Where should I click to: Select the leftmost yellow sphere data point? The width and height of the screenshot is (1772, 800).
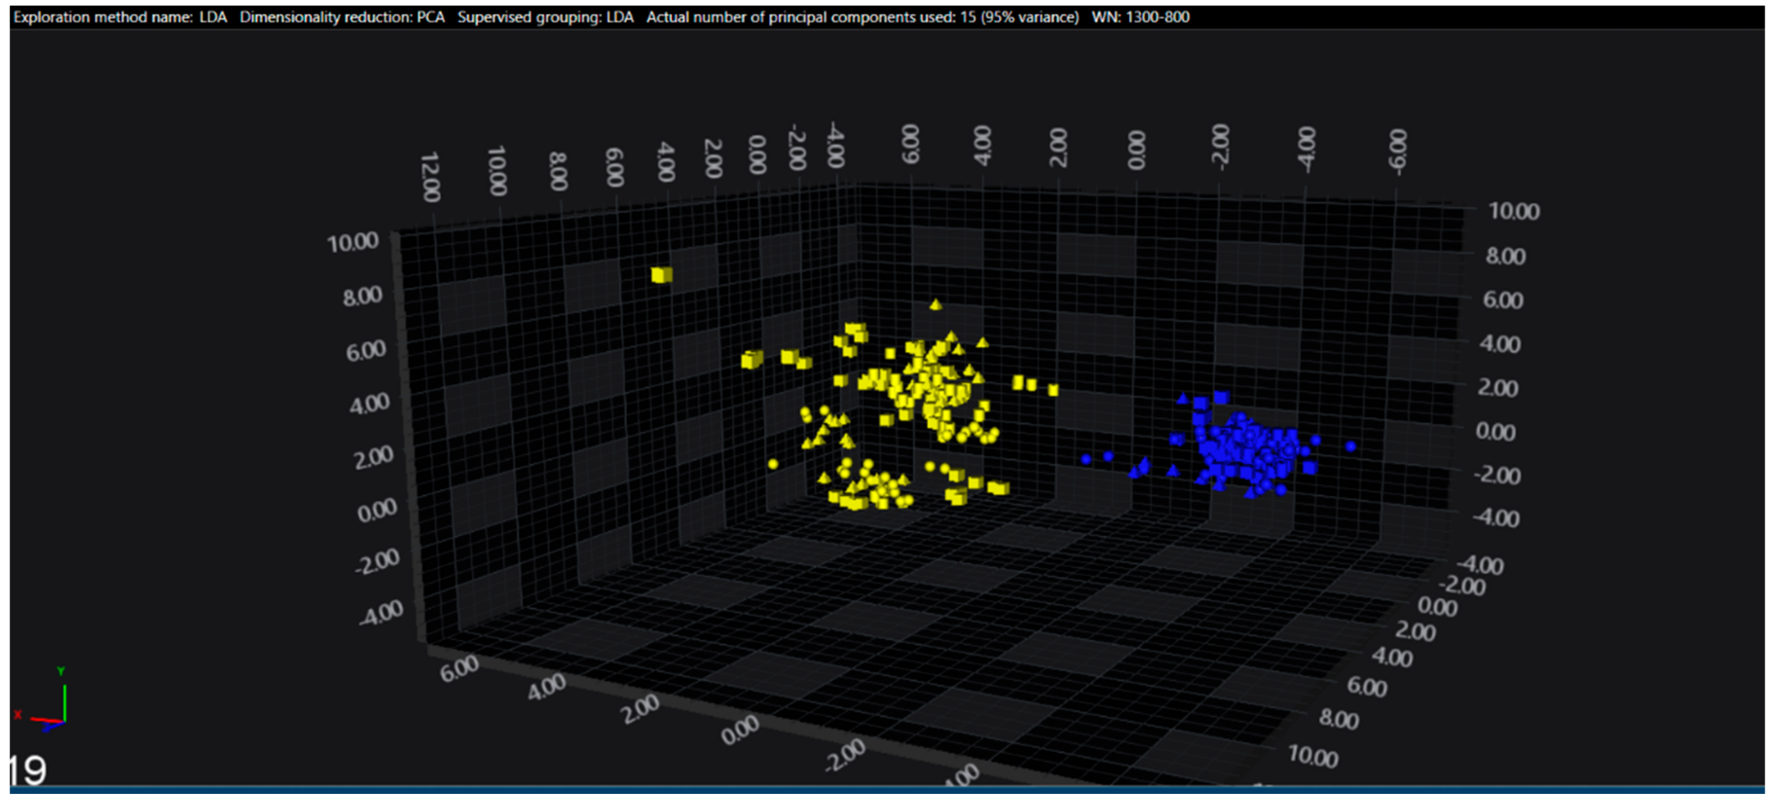(x=773, y=464)
